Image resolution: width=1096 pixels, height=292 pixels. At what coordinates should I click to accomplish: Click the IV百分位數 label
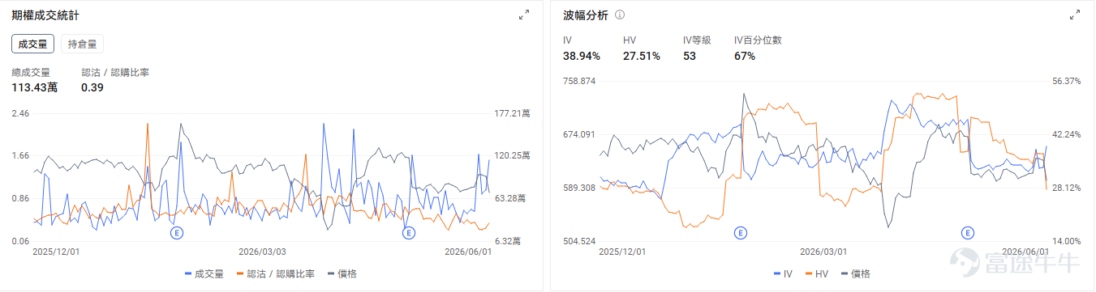(758, 40)
